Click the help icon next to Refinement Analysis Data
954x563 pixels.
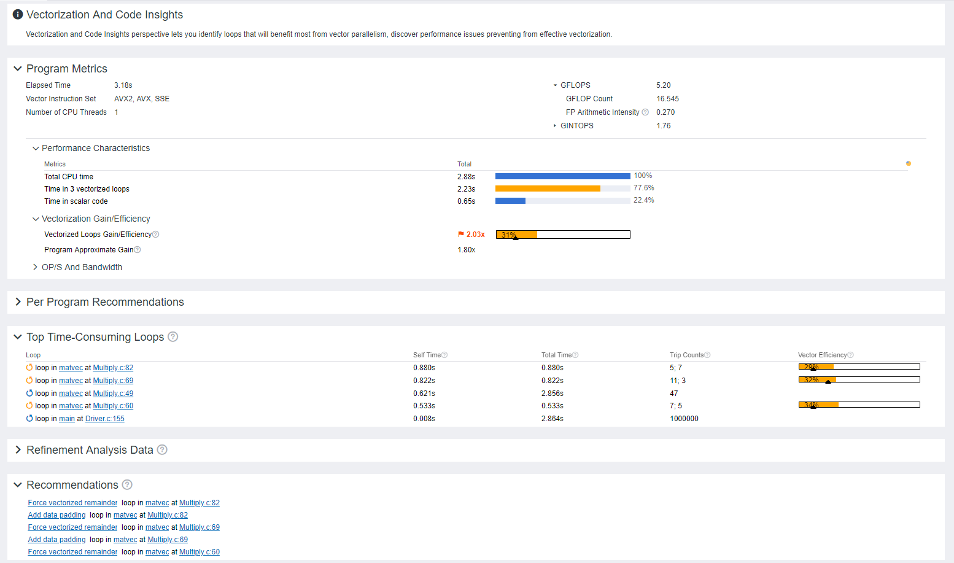pos(162,450)
